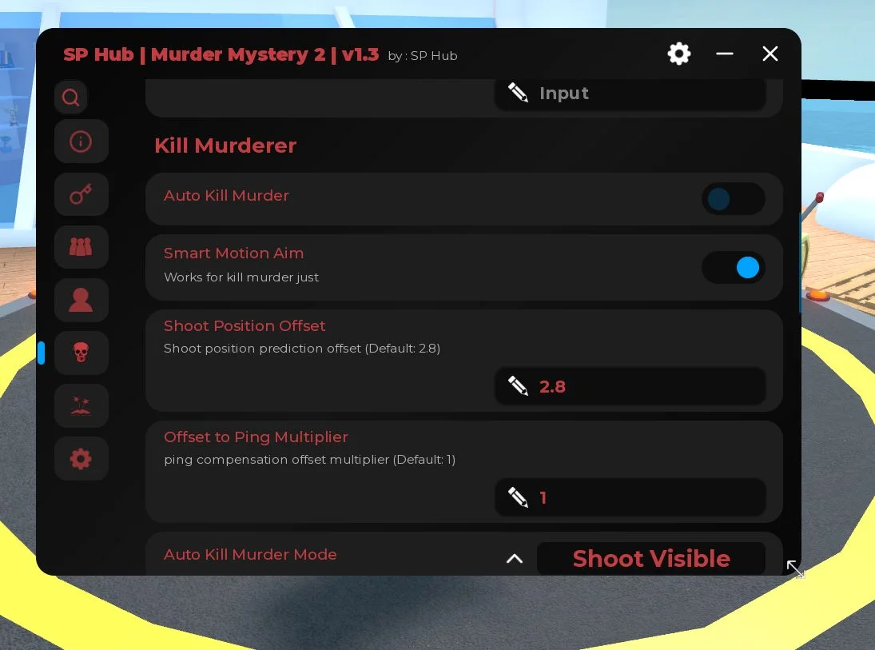Close the SP Hub window
The height and width of the screenshot is (650, 875).
tap(770, 54)
